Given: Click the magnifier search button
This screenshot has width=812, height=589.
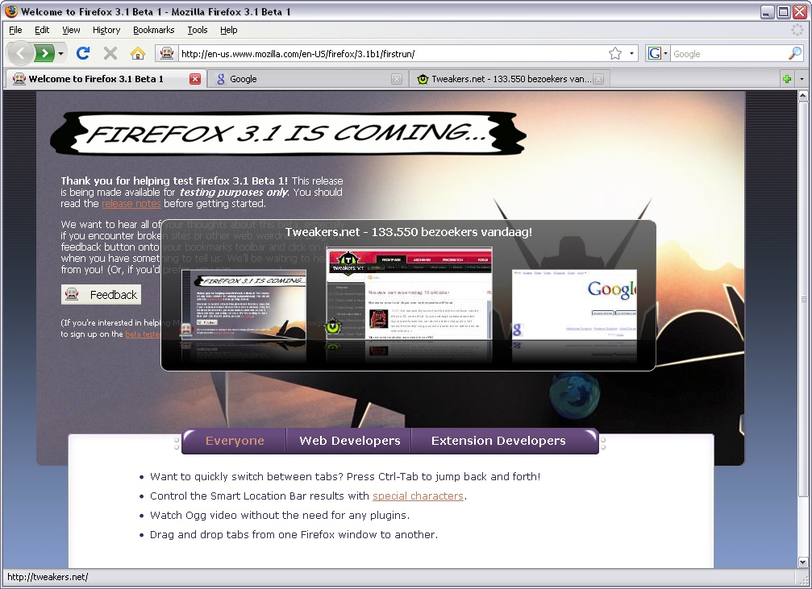Looking at the screenshot, I should 795,53.
